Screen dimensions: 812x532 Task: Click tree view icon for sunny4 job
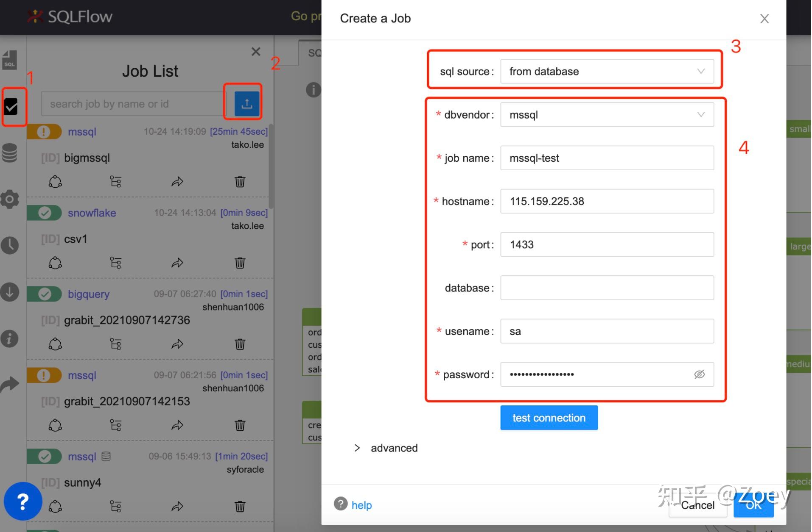point(115,506)
